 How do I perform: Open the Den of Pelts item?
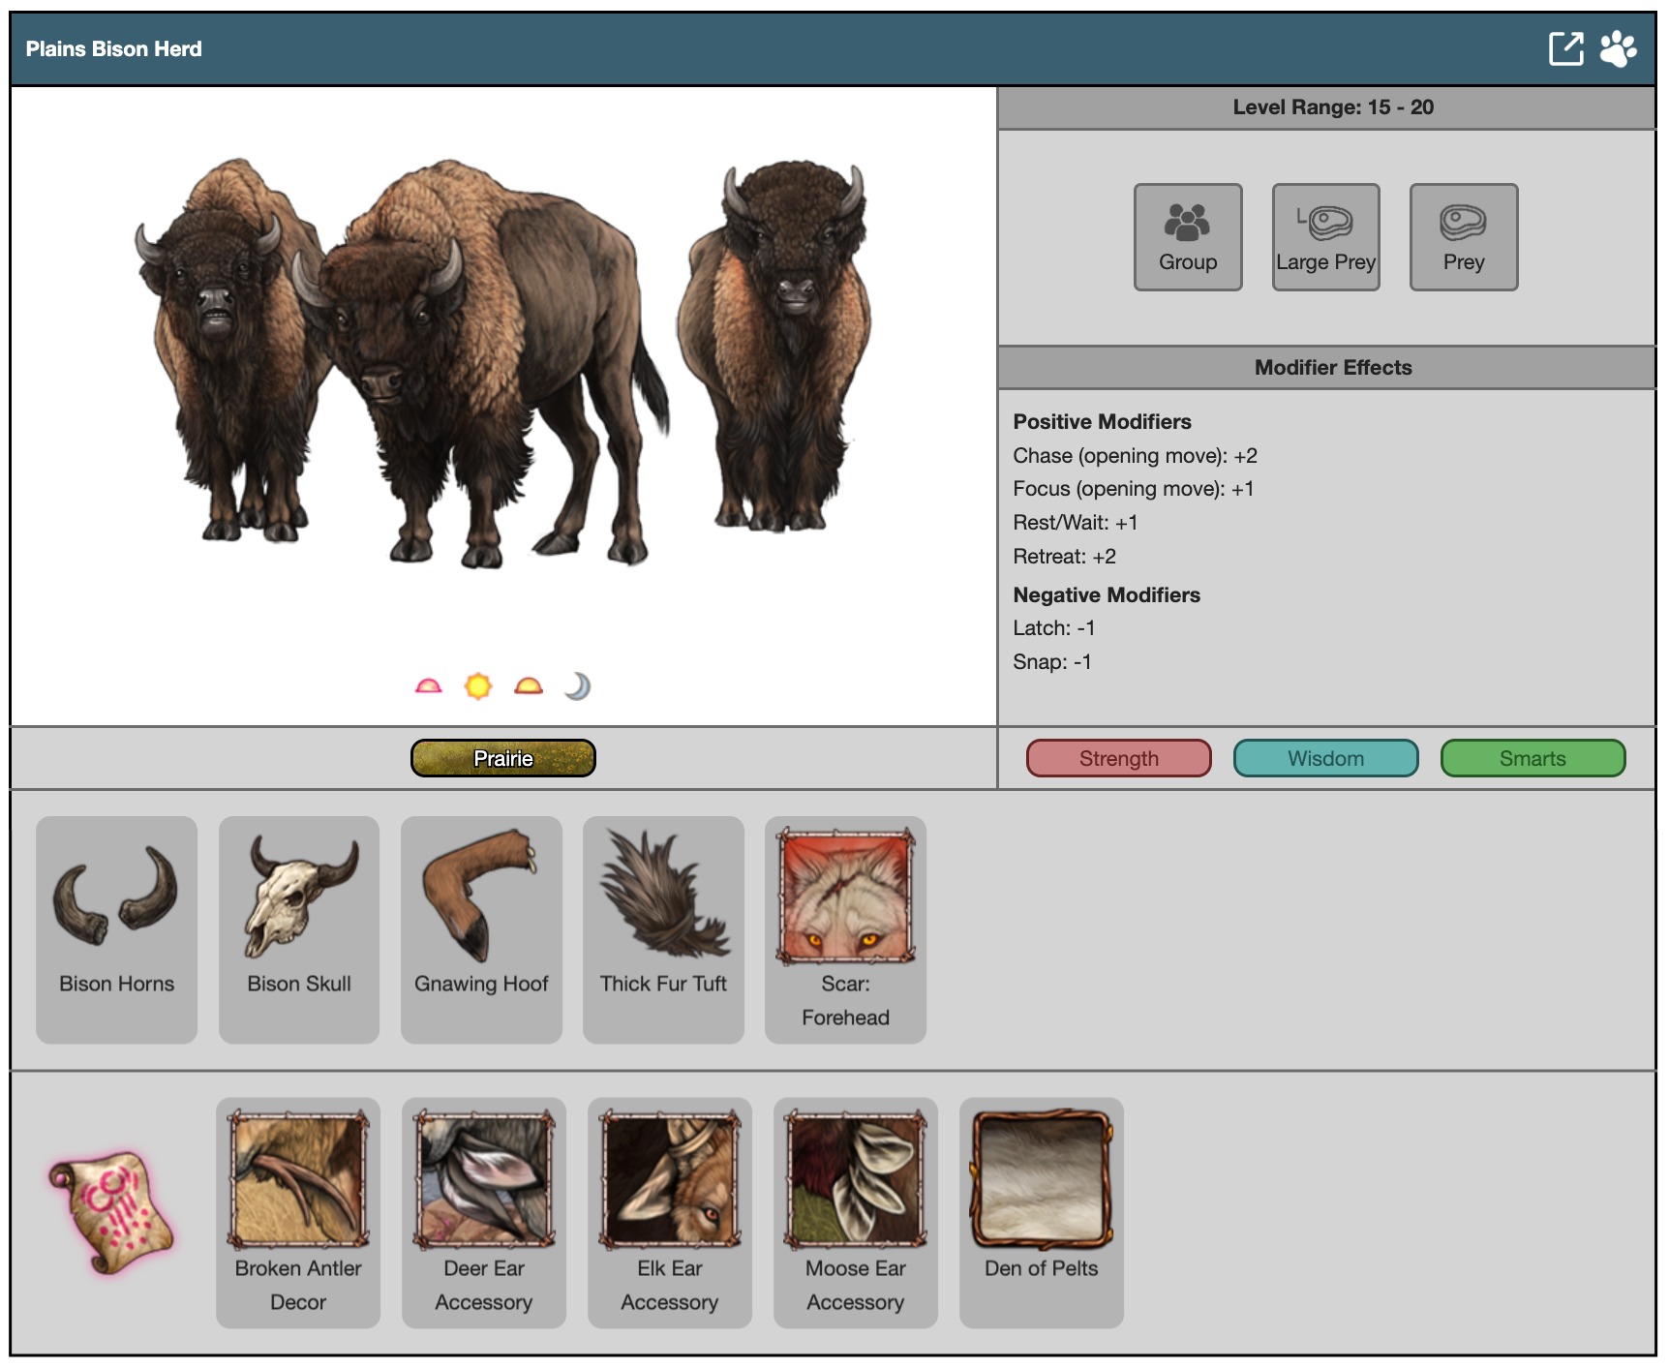1041,1211
